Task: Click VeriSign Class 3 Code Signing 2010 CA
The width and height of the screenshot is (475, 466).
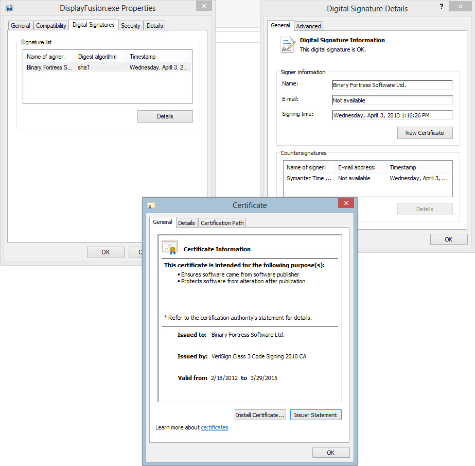Action: pyautogui.click(x=259, y=356)
